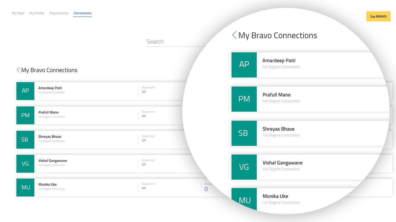Open the My Feed tab
This screenshot has width=396, height=222.
(18, 13)
